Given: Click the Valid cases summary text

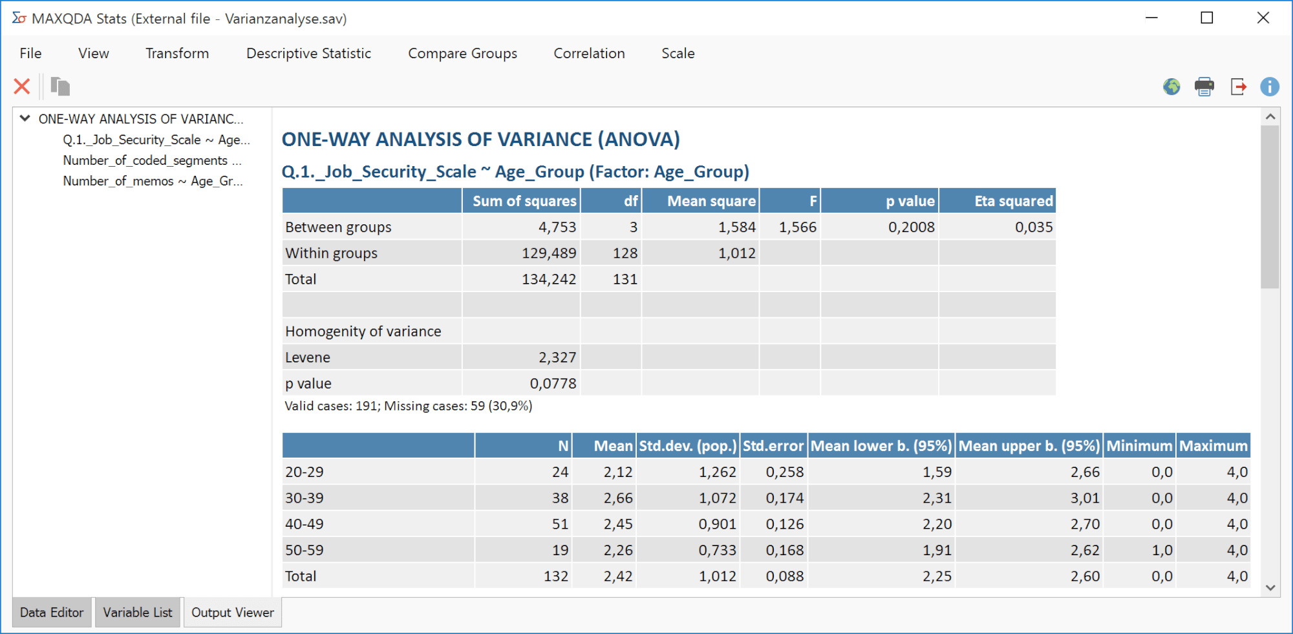Looking at the screenshot, I should [408, 406].
